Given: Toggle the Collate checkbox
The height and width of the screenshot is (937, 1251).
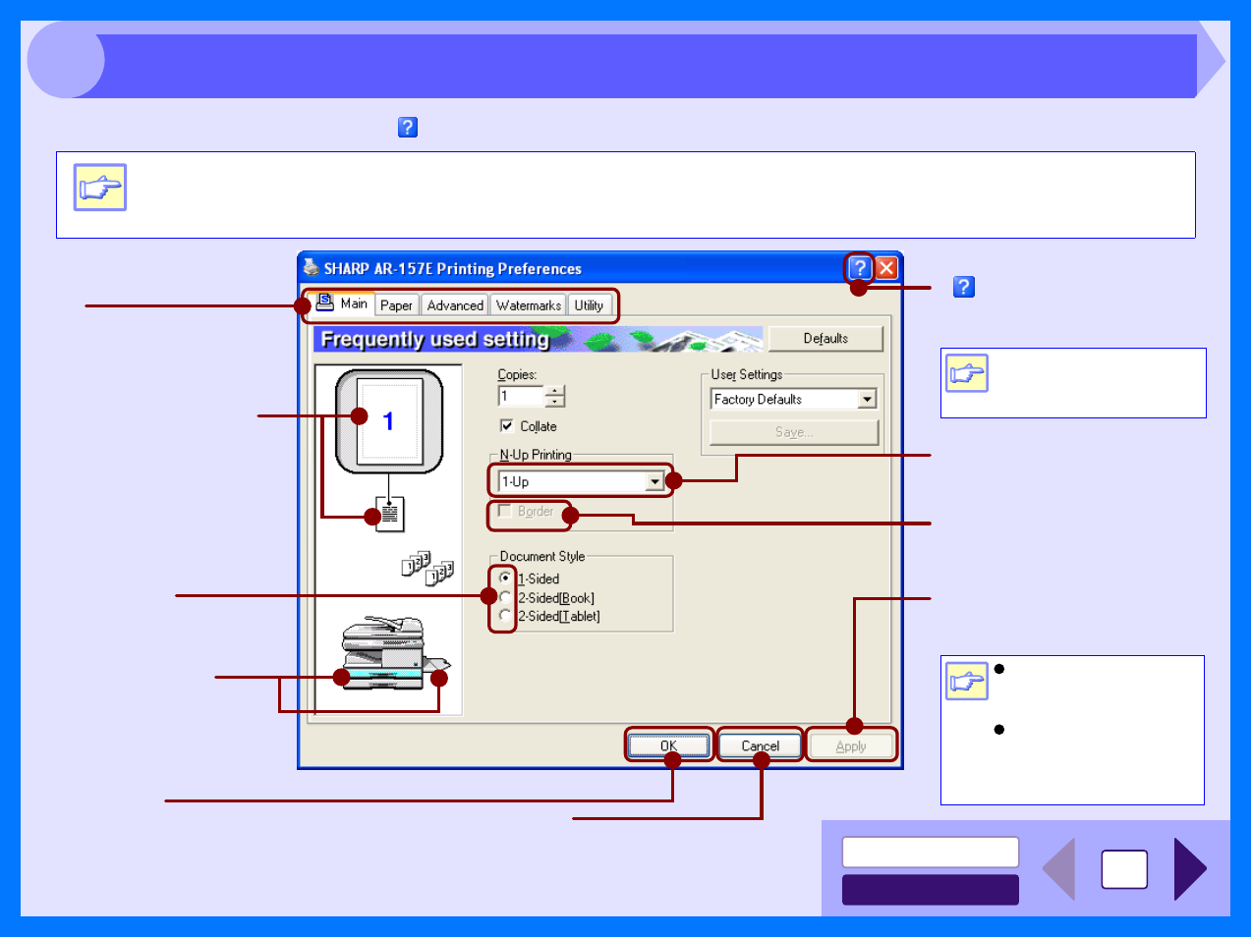Looking at the screenshot, I should tap(507, 426).
